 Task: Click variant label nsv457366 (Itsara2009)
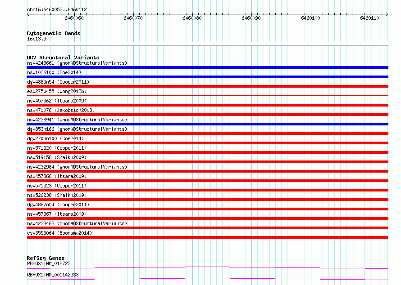click(57, 176)
